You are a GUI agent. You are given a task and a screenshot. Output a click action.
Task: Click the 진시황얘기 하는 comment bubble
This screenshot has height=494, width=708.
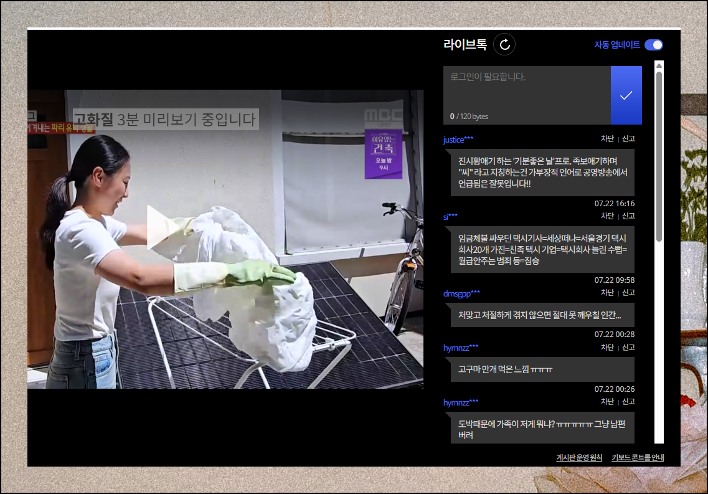(542, 172)
